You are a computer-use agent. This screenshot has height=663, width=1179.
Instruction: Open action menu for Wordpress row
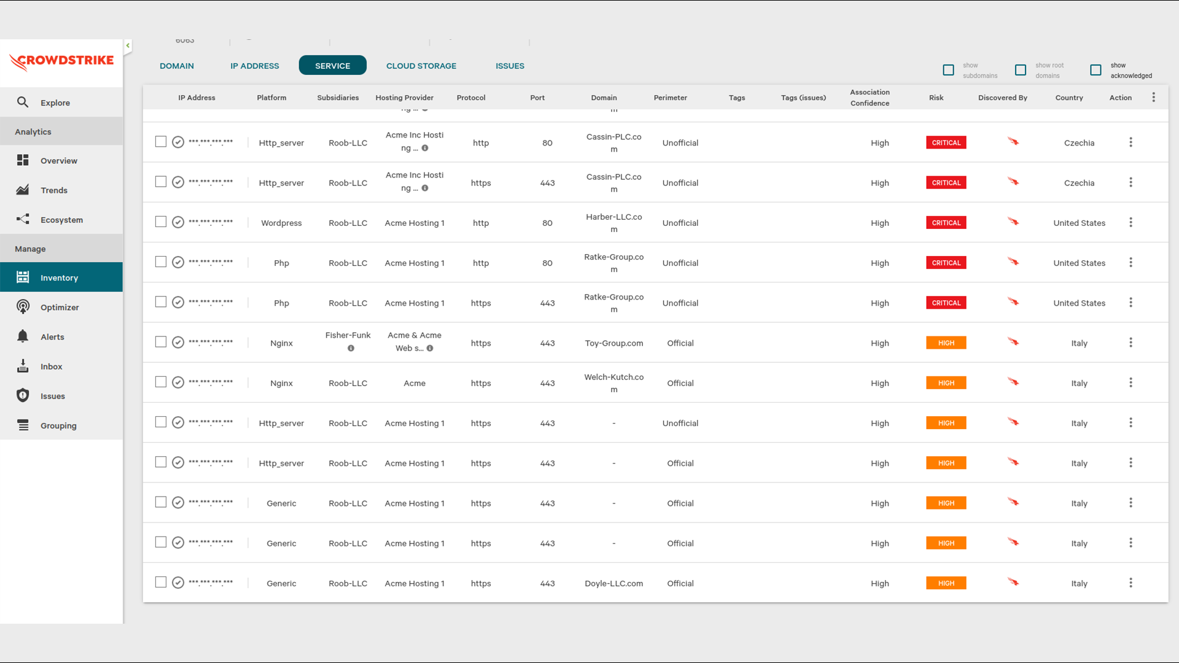[1130, 222]
